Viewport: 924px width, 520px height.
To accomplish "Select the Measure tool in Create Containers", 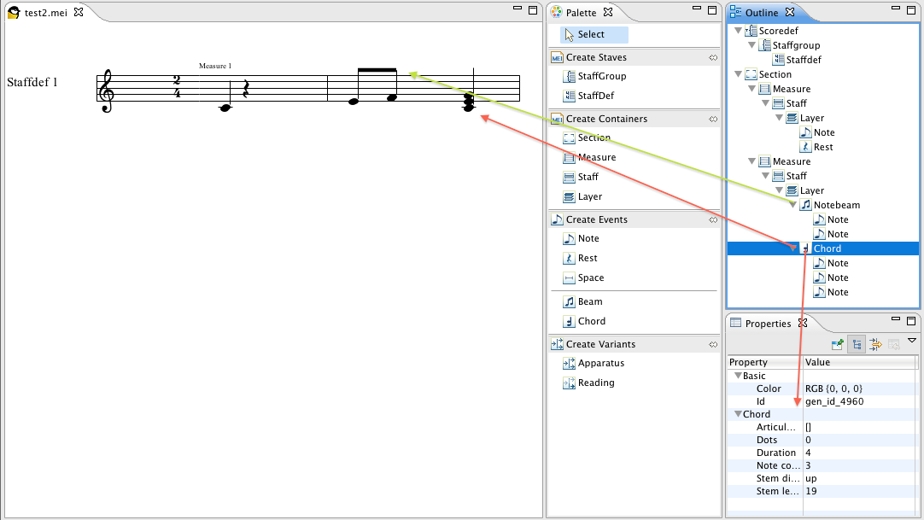I will 594,157.
